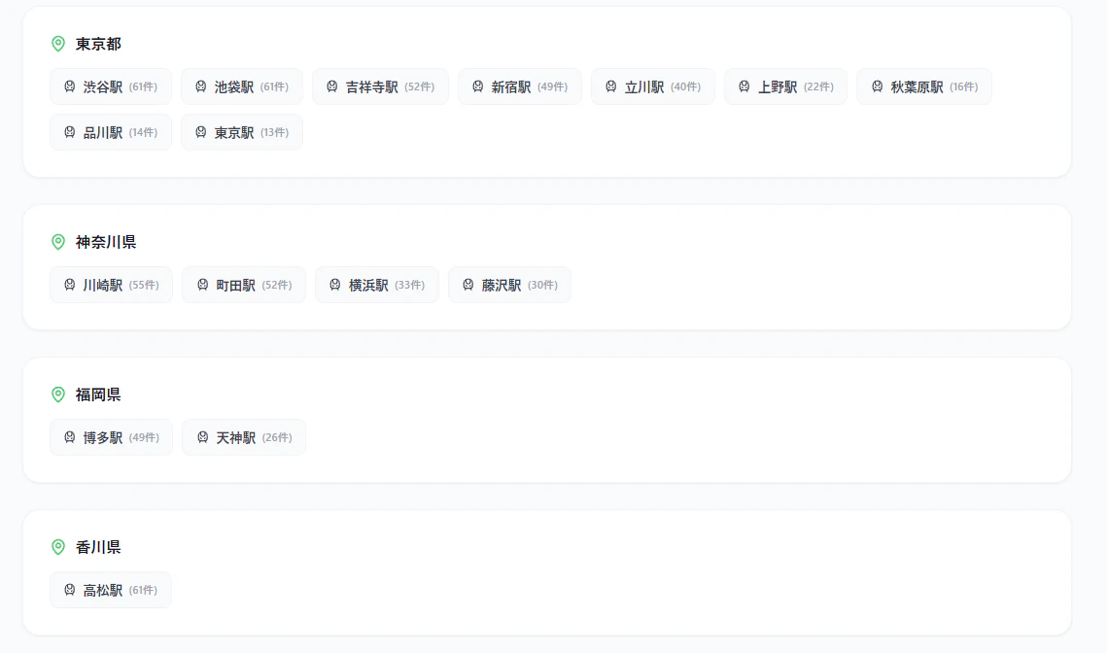Click the map pin icon beside 福岡県
This screenshot has height=653, width=1107.
point(58,394)
